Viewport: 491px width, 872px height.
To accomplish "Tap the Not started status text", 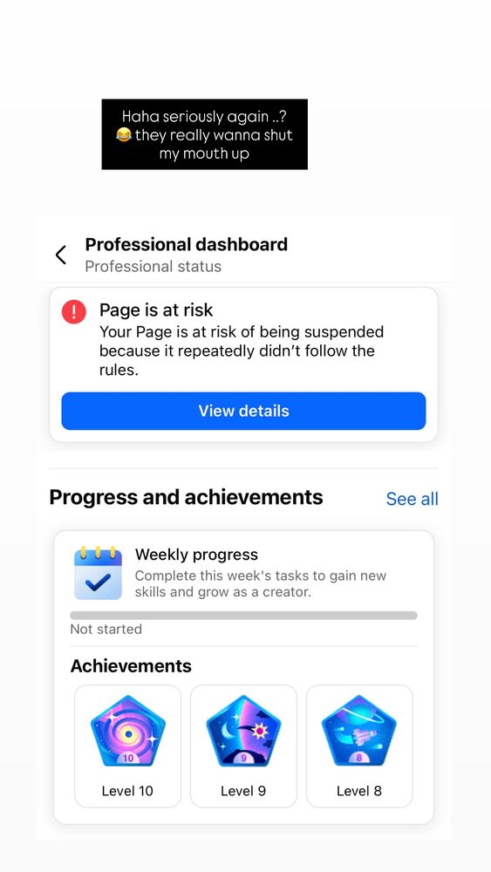I will [106, 629].
